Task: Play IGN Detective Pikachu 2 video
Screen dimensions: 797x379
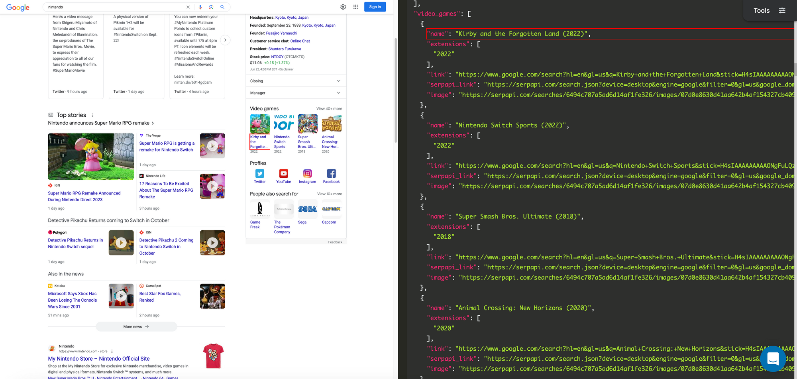Action: (212, 243)
